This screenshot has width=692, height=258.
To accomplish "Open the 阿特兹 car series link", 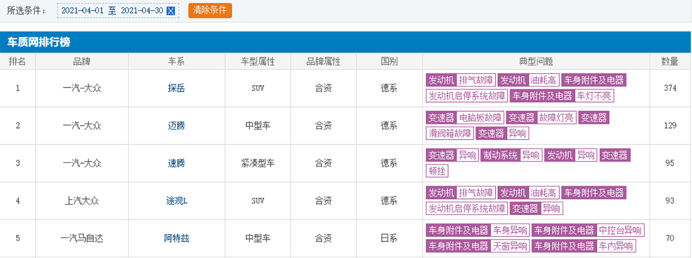I will pos(176,238).
